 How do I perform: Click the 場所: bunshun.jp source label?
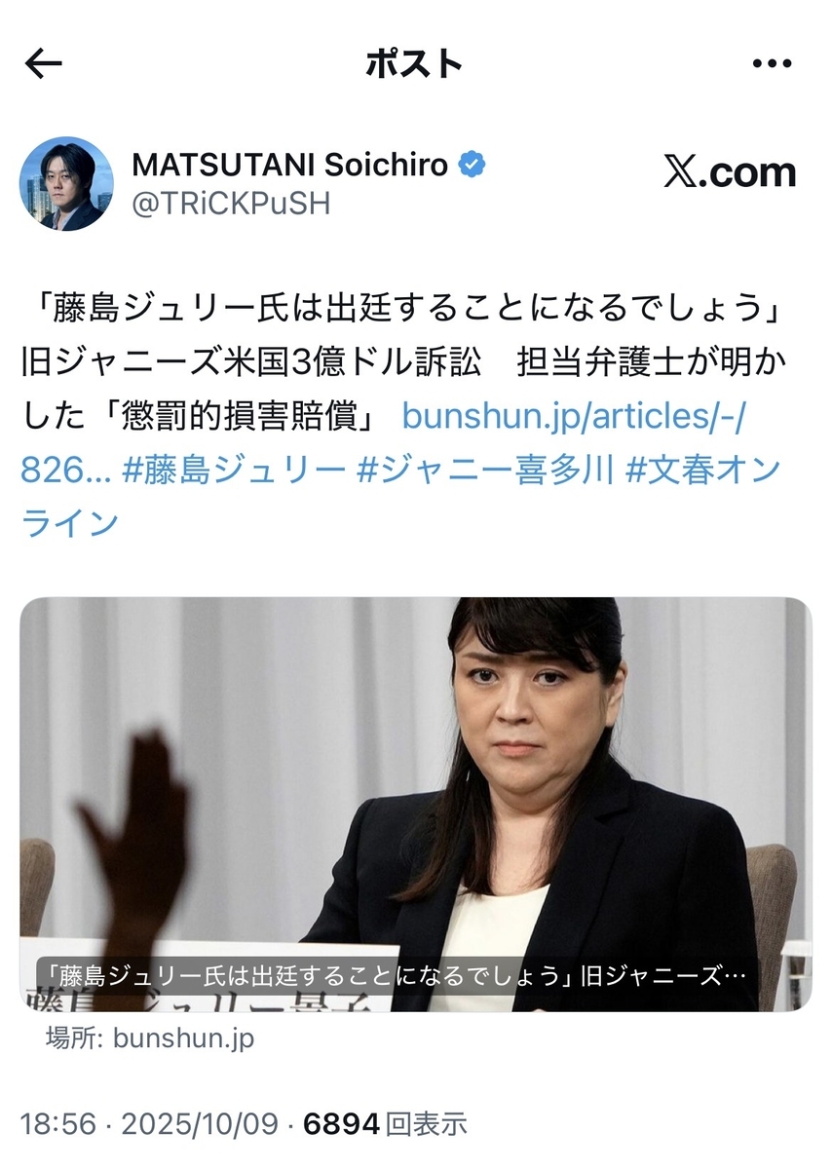click(150, 1038)
